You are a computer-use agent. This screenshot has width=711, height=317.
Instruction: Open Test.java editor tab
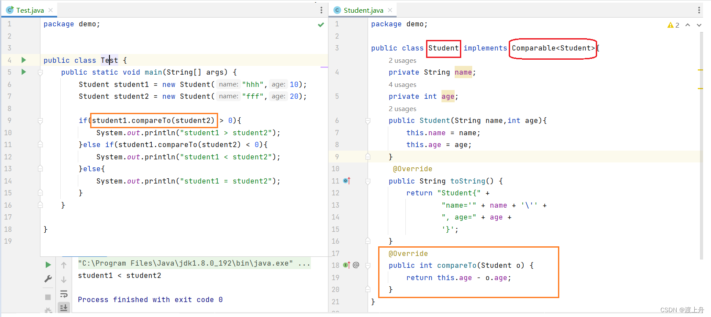(30, 10)
